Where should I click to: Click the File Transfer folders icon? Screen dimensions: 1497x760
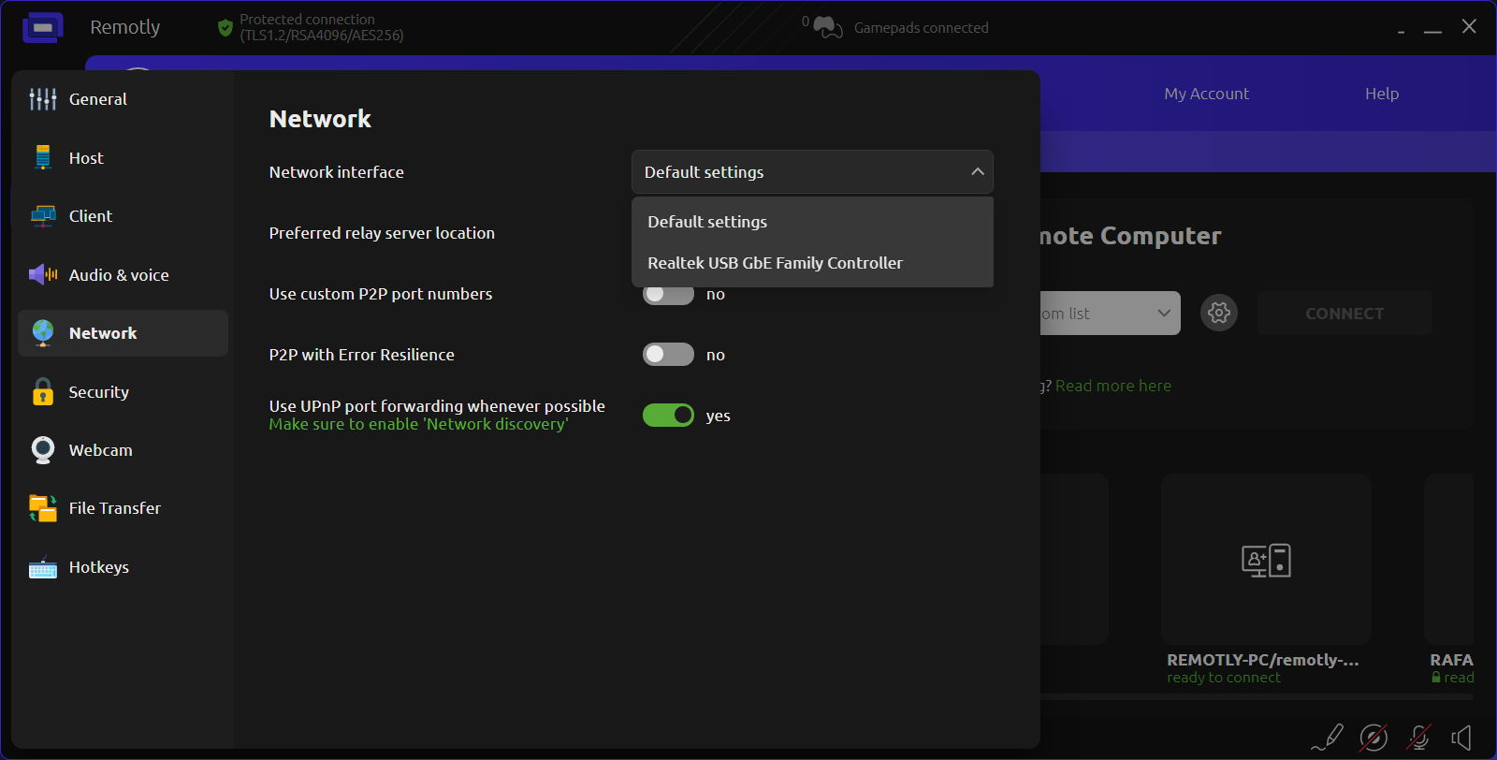(x=42, y=508)
